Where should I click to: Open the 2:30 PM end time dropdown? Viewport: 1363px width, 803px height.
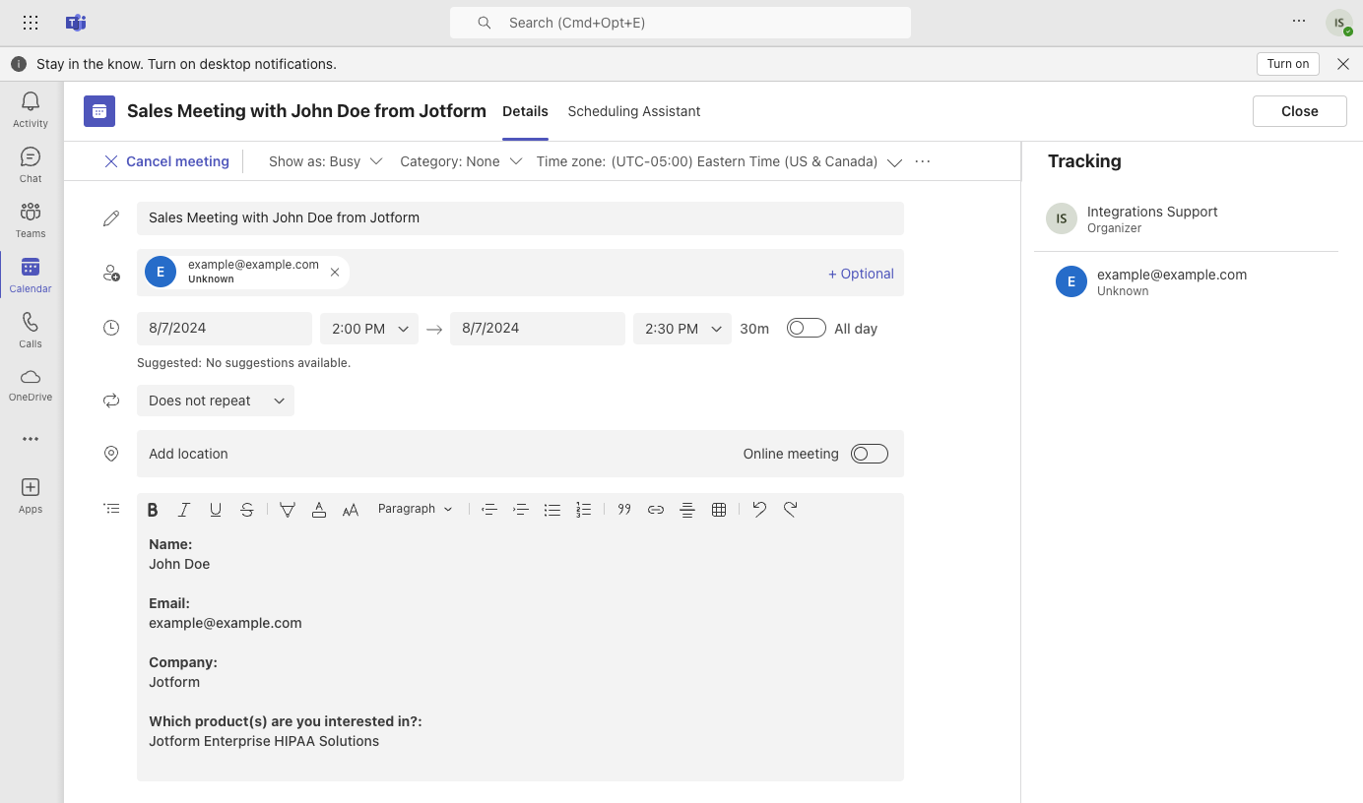(x=682, y=329)
